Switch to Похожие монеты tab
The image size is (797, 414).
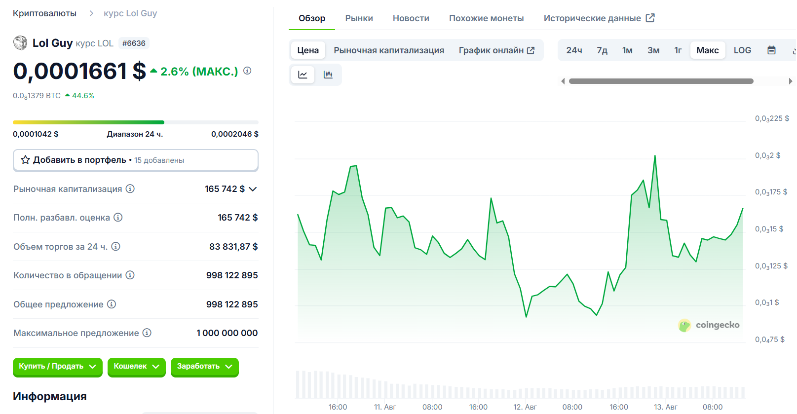point(486,18)
